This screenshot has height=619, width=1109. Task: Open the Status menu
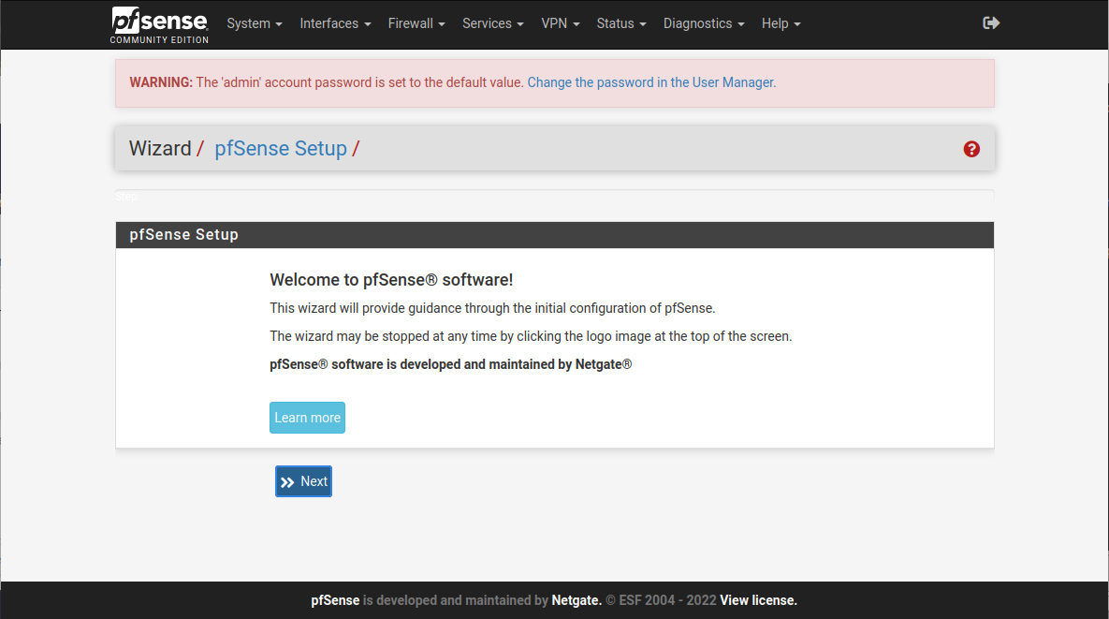[621, 23]
